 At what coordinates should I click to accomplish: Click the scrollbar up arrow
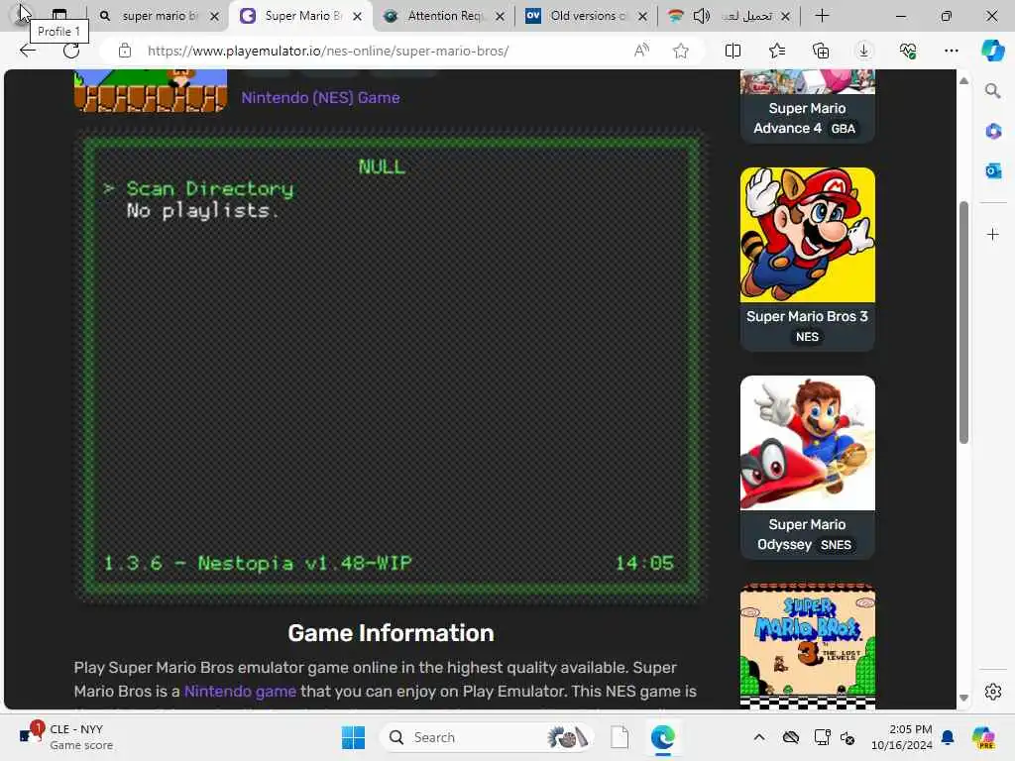tap(963, 81)
